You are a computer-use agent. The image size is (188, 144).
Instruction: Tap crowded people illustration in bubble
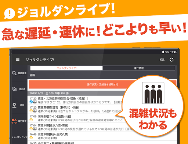pos(153,93)
